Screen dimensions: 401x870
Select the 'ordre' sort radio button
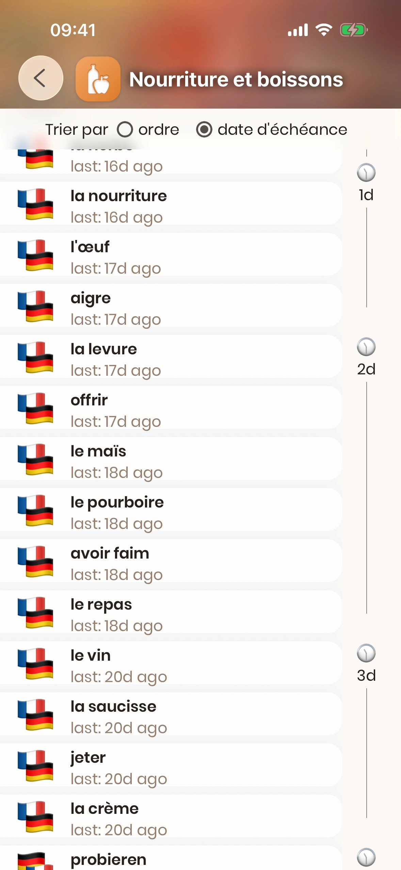click(x=125, y=130)
